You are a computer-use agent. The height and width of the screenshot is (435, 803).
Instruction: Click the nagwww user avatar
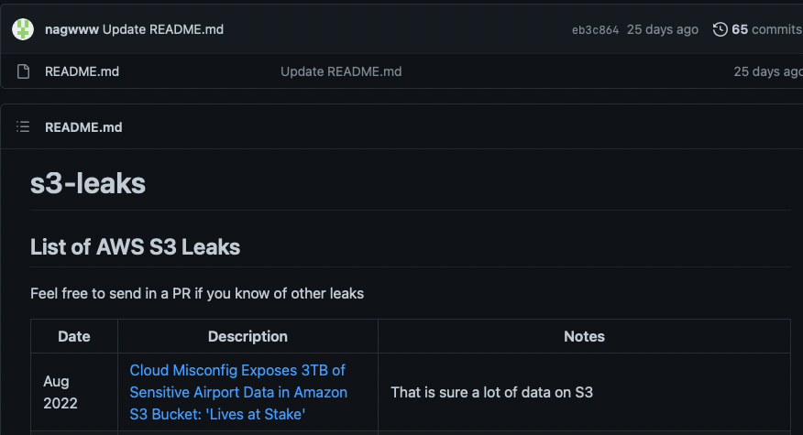point(23,29)
